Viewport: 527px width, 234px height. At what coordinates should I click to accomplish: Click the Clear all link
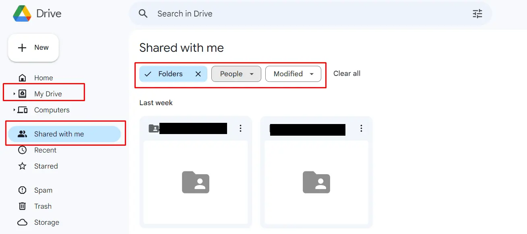click(x=347, y=73)
